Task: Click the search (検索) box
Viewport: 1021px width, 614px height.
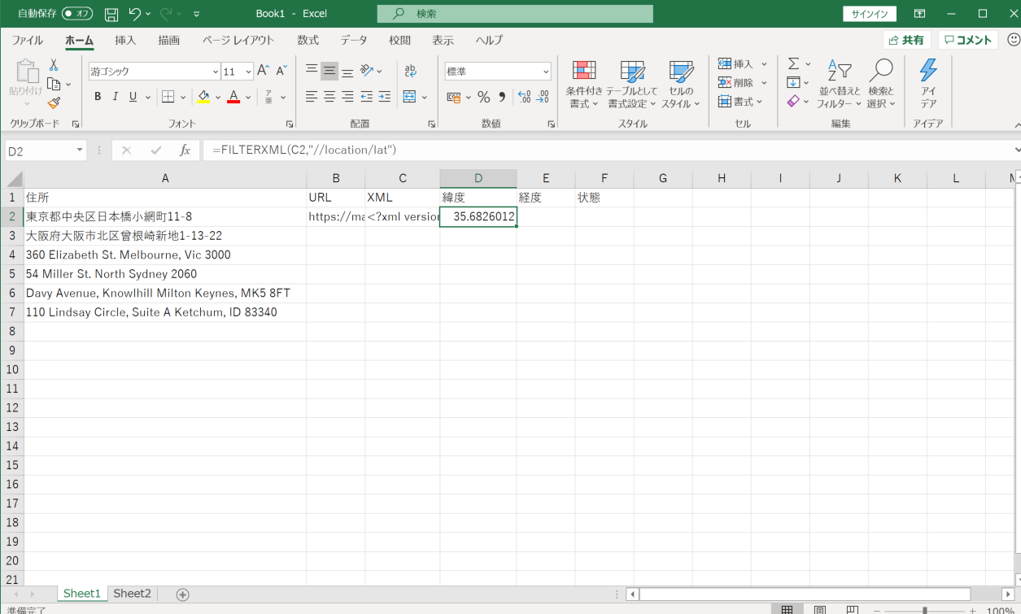Action: click(x=515, y=14)
